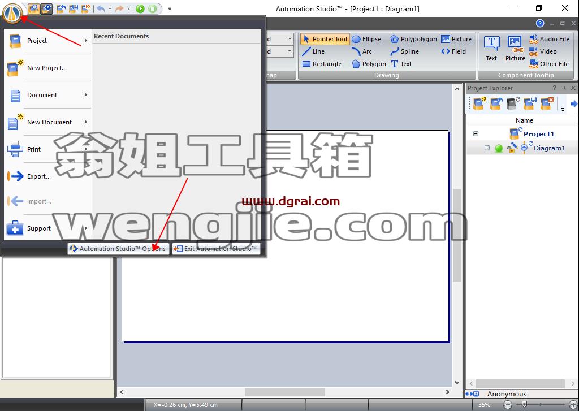Viewport: 579px width, 411px height.
Task: Click the gear icon in quick access toolbar
Action: [46, 8]
